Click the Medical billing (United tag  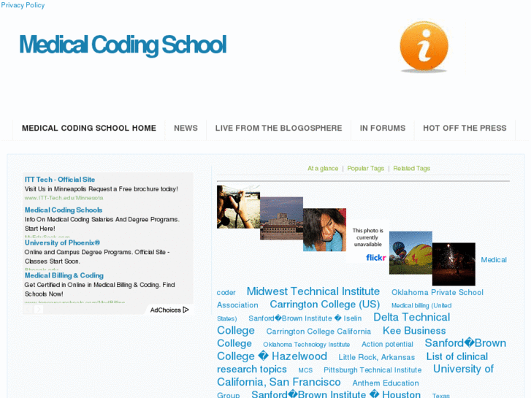click(x=421, y=305)
